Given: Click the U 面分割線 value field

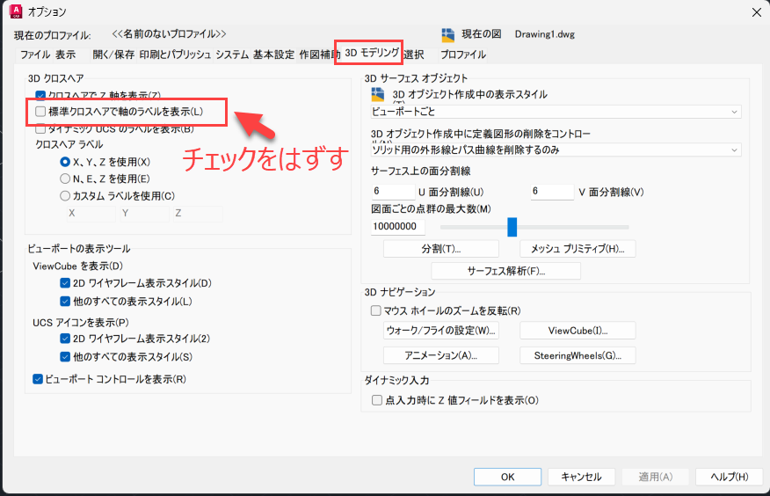Looking at the screenshot, I should (393, 192).
